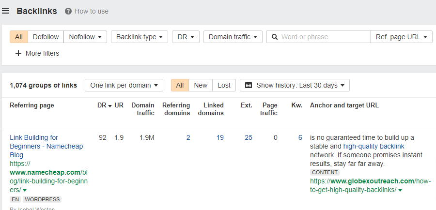
Task: Click the UR value 1.9
Action: 119,137
